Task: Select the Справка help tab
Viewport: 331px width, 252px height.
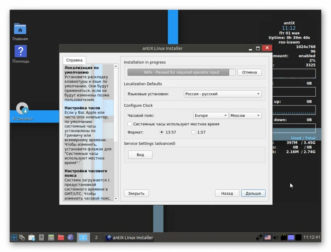Action: (x=74, y=60)
